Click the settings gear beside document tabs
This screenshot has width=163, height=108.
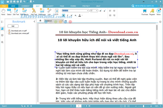point(160,22)
